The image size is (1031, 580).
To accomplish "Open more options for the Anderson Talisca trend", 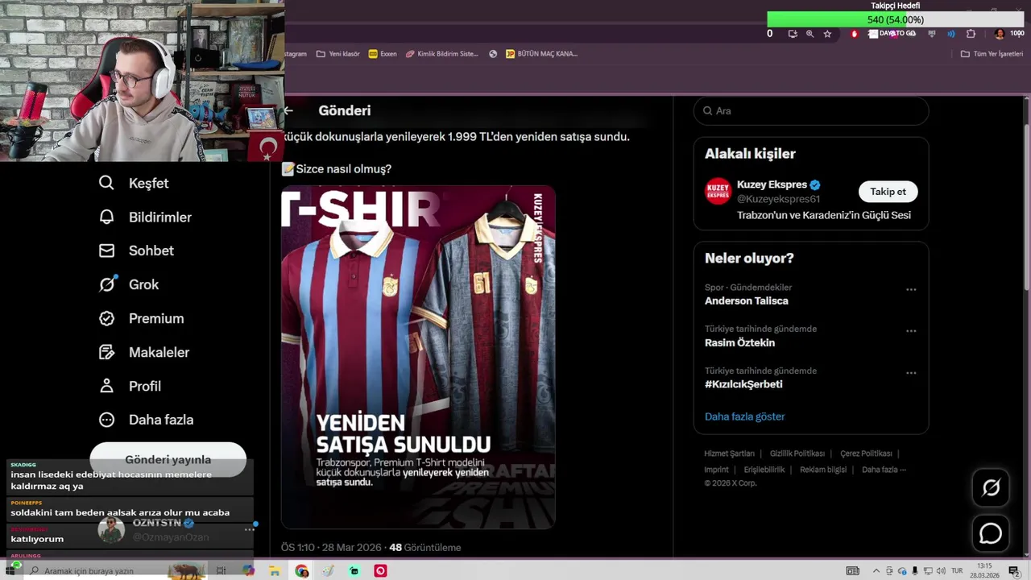I will point(911,289).
